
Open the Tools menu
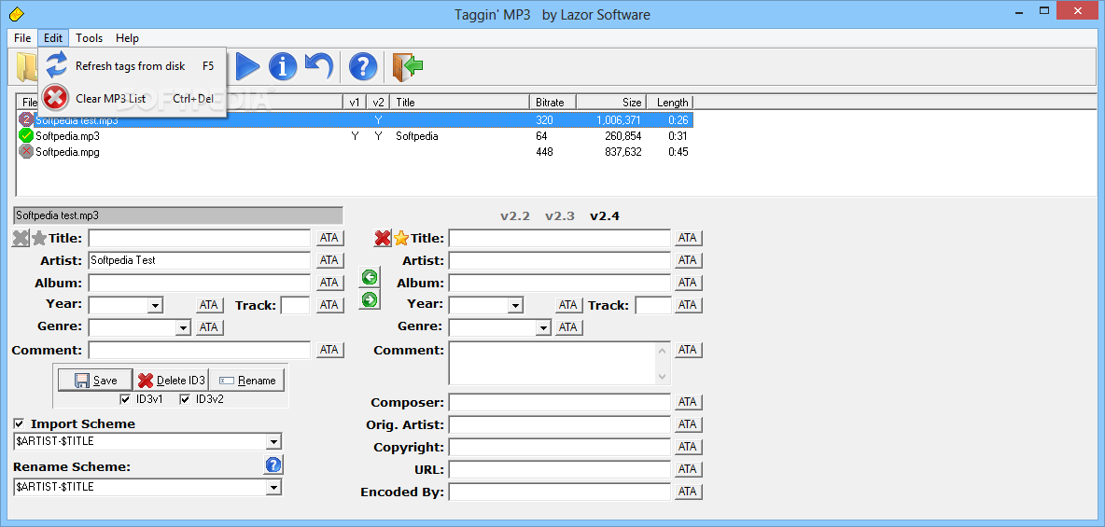90,38
